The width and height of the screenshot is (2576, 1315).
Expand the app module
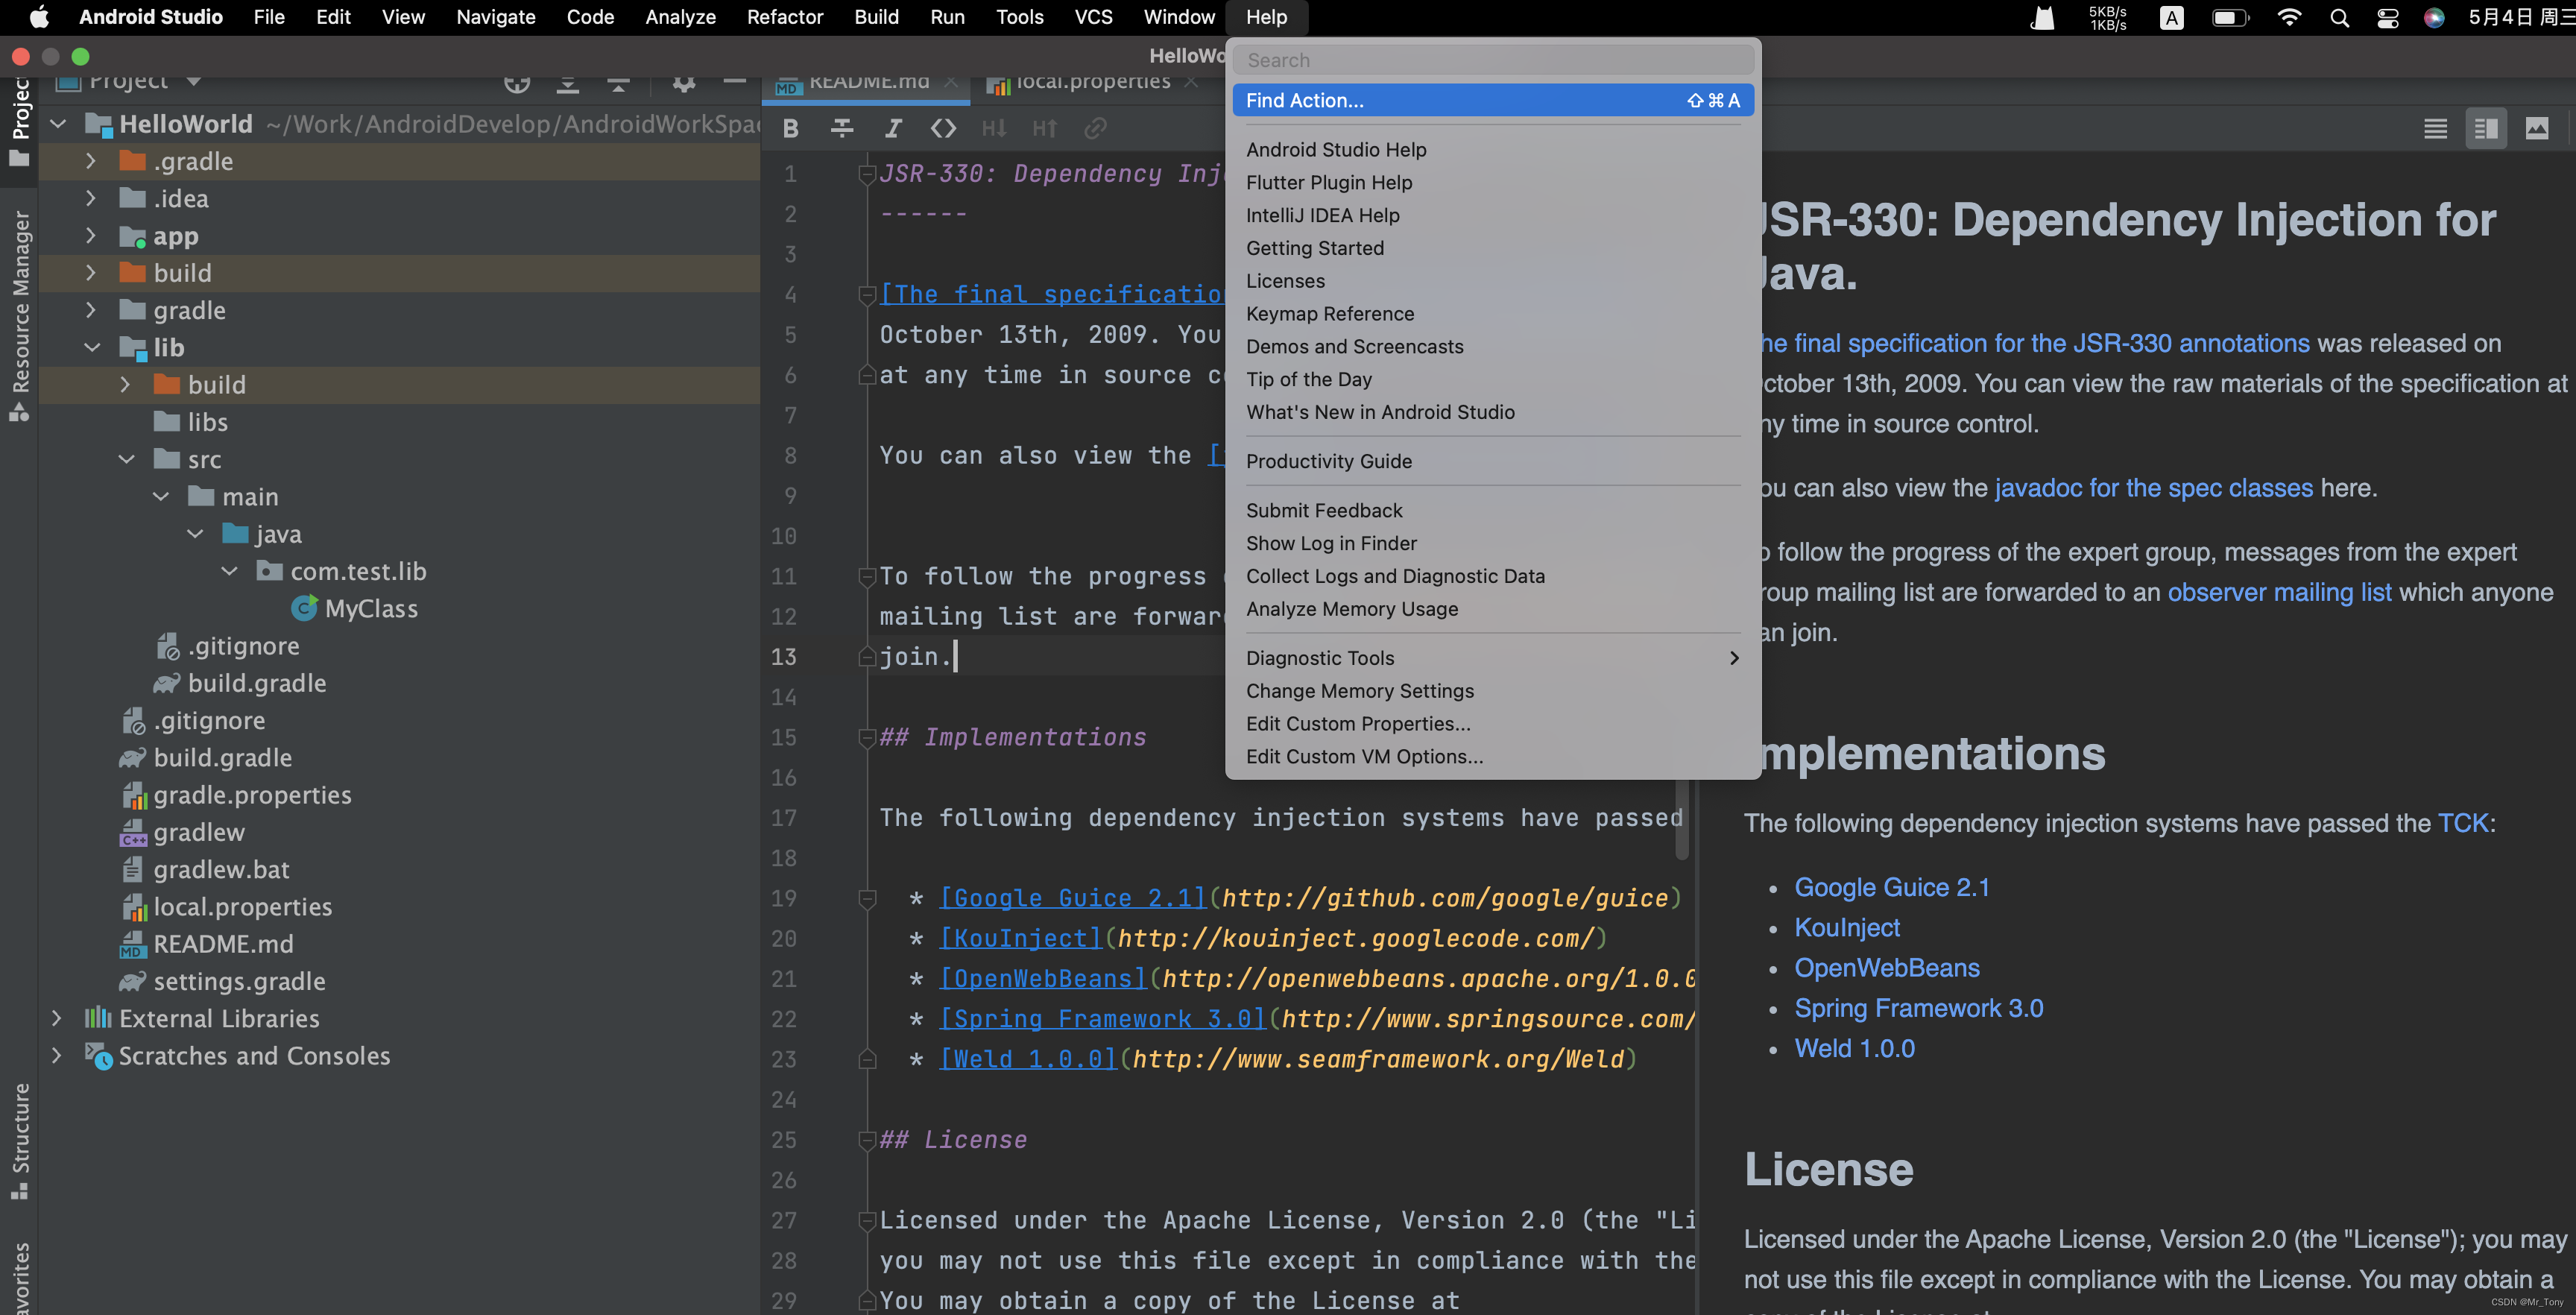tap(91, 236)
